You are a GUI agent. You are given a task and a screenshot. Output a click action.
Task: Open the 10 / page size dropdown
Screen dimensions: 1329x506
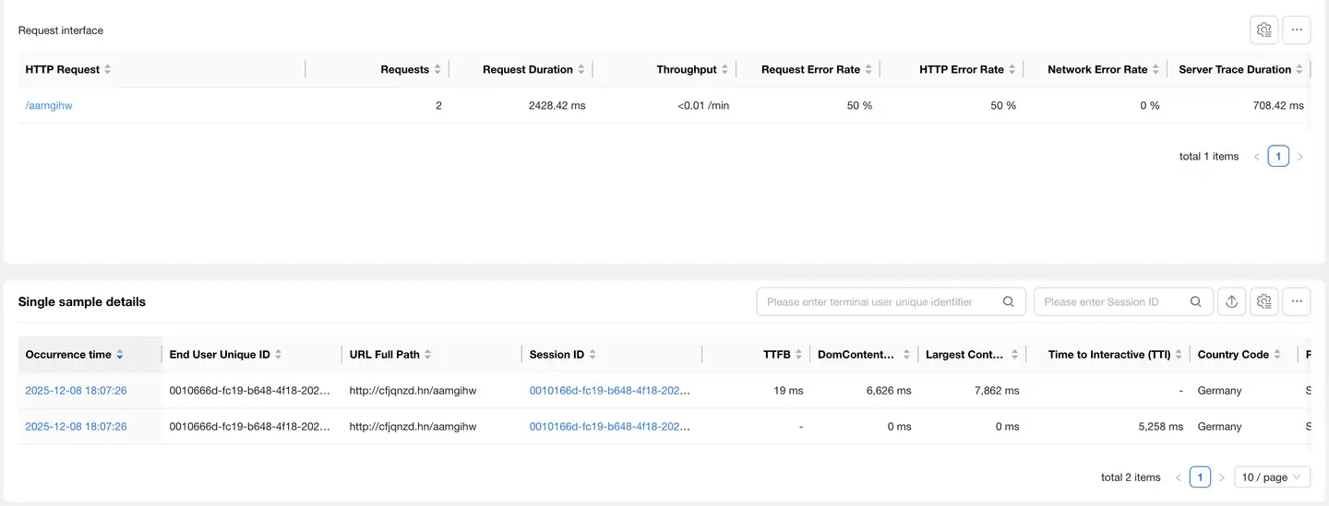(x=1272, y=477)
